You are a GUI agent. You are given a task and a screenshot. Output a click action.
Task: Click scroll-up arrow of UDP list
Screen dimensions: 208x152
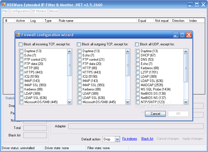point(186,51)
